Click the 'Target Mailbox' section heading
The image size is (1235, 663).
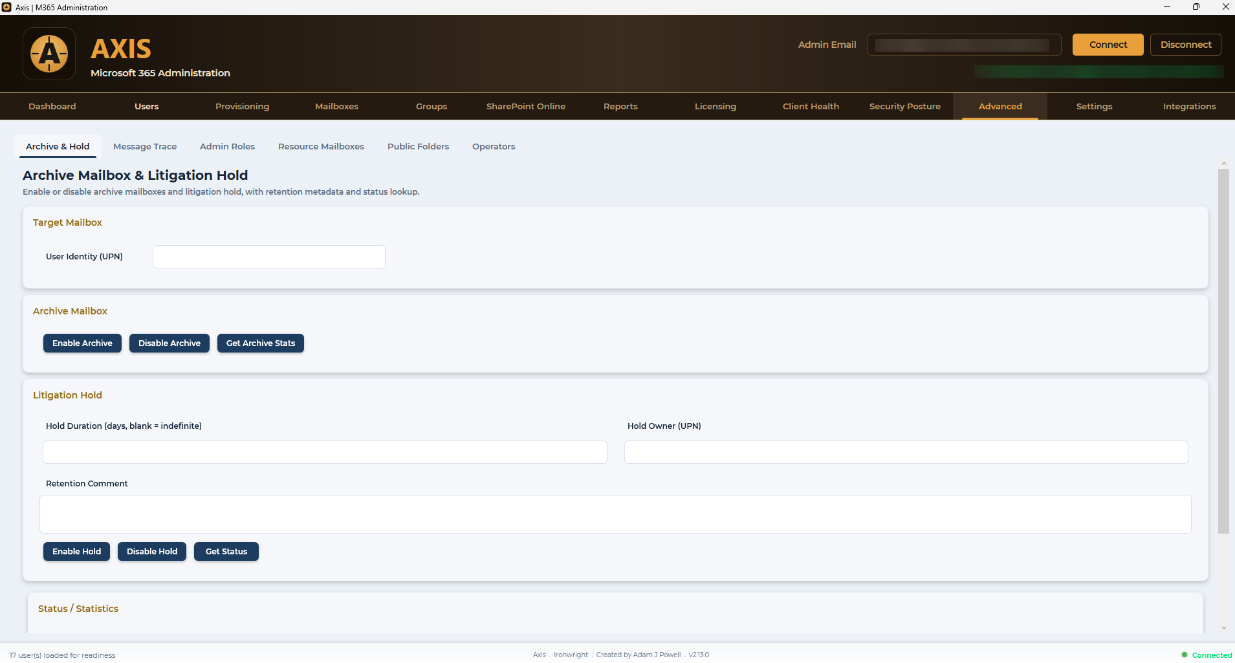click(x=67, y=223)
